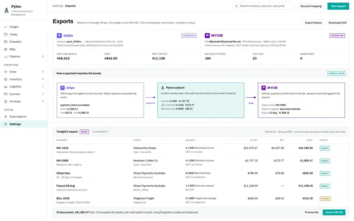This screenshot has width=354, height=221.
Task: Open Comms via its envelope icon
Action: click(5, 94)
